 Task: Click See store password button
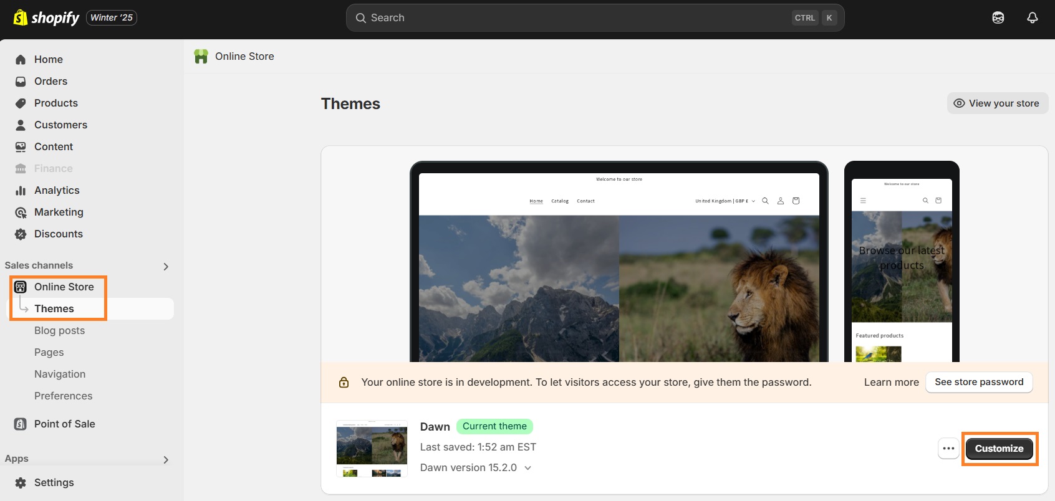pos(979,383)
